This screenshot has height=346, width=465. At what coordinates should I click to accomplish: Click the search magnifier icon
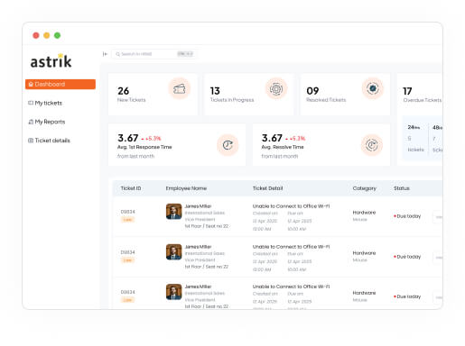coord(117,54)
